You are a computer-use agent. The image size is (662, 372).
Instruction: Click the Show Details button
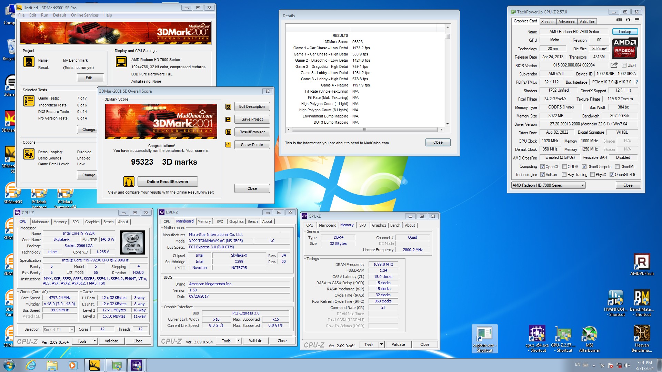click(252, 145)
